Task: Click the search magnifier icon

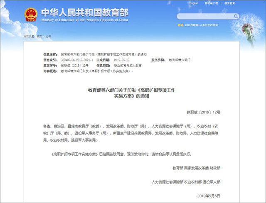Action: point(235,17)
